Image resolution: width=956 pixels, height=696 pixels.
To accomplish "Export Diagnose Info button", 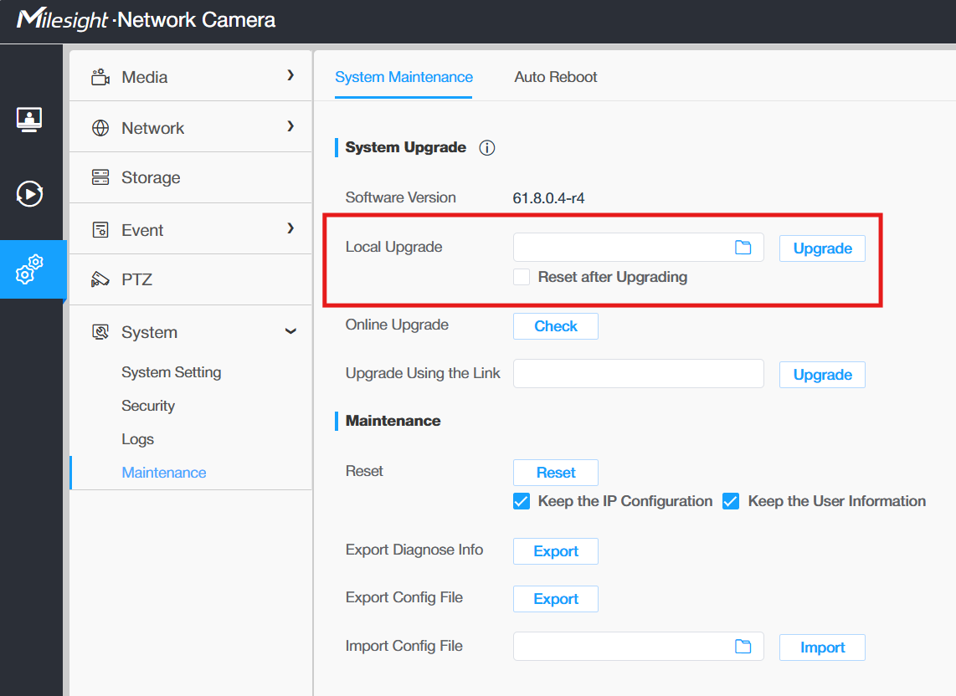I will 555,551.
